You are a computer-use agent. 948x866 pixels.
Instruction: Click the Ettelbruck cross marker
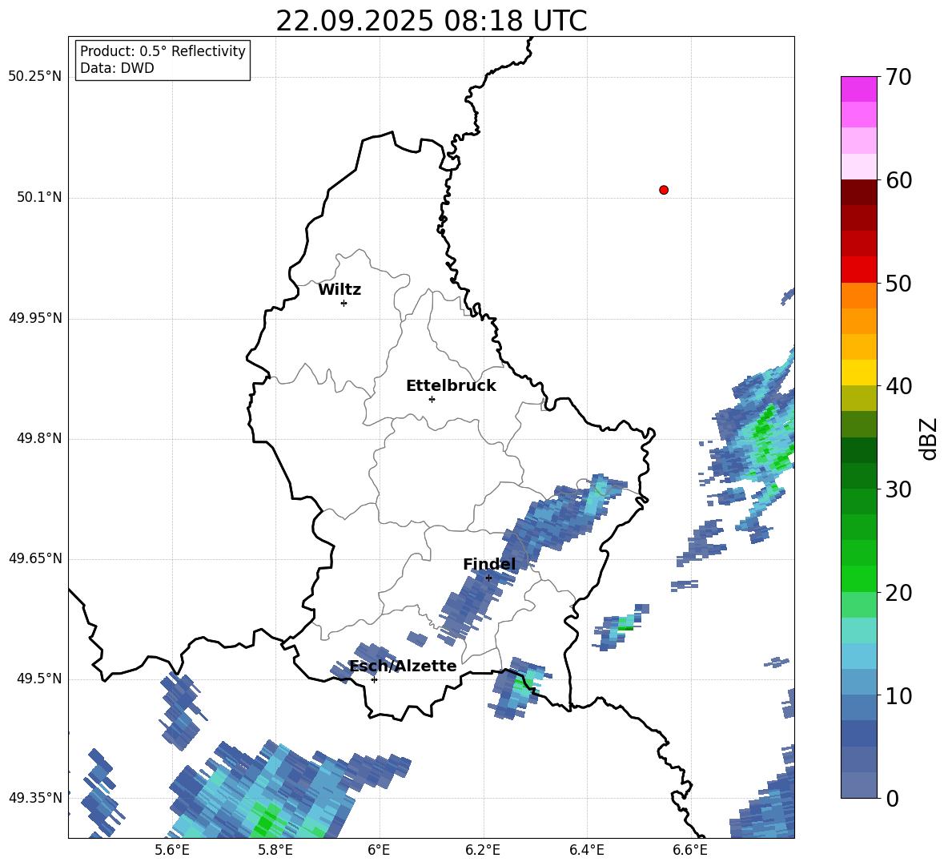click(x=432, y=399)
